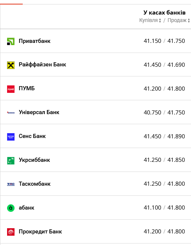Click the Таскомбанк TAC logo icon
This screenshot has width=191, height=245.
pos(11,184)
